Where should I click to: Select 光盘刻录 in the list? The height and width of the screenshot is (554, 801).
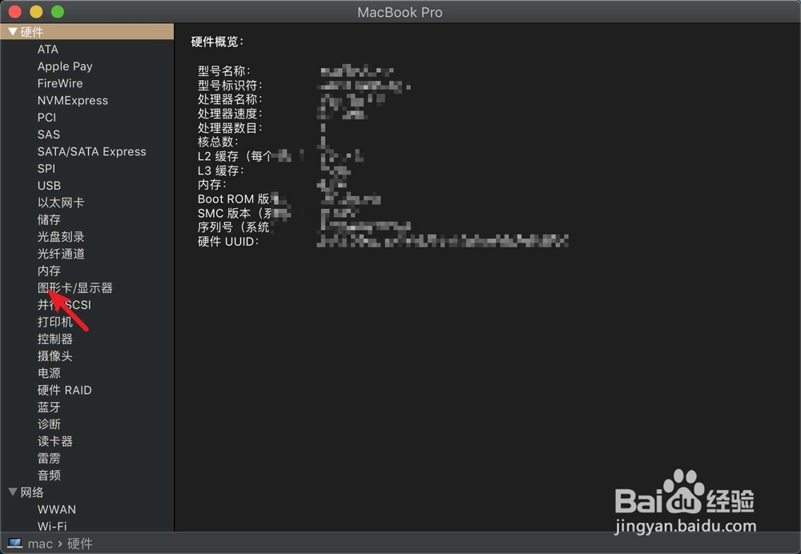pyautogui.click(x=61, y=236)
